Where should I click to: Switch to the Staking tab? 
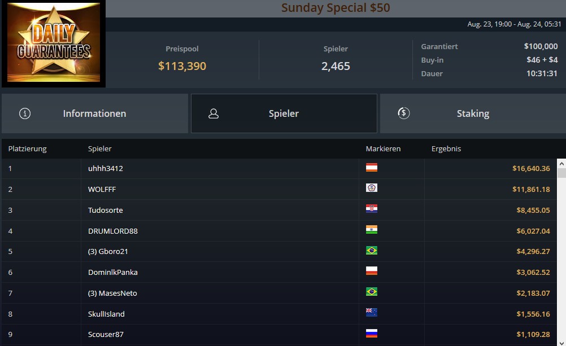pyautogui.click(x=473, y=113)
